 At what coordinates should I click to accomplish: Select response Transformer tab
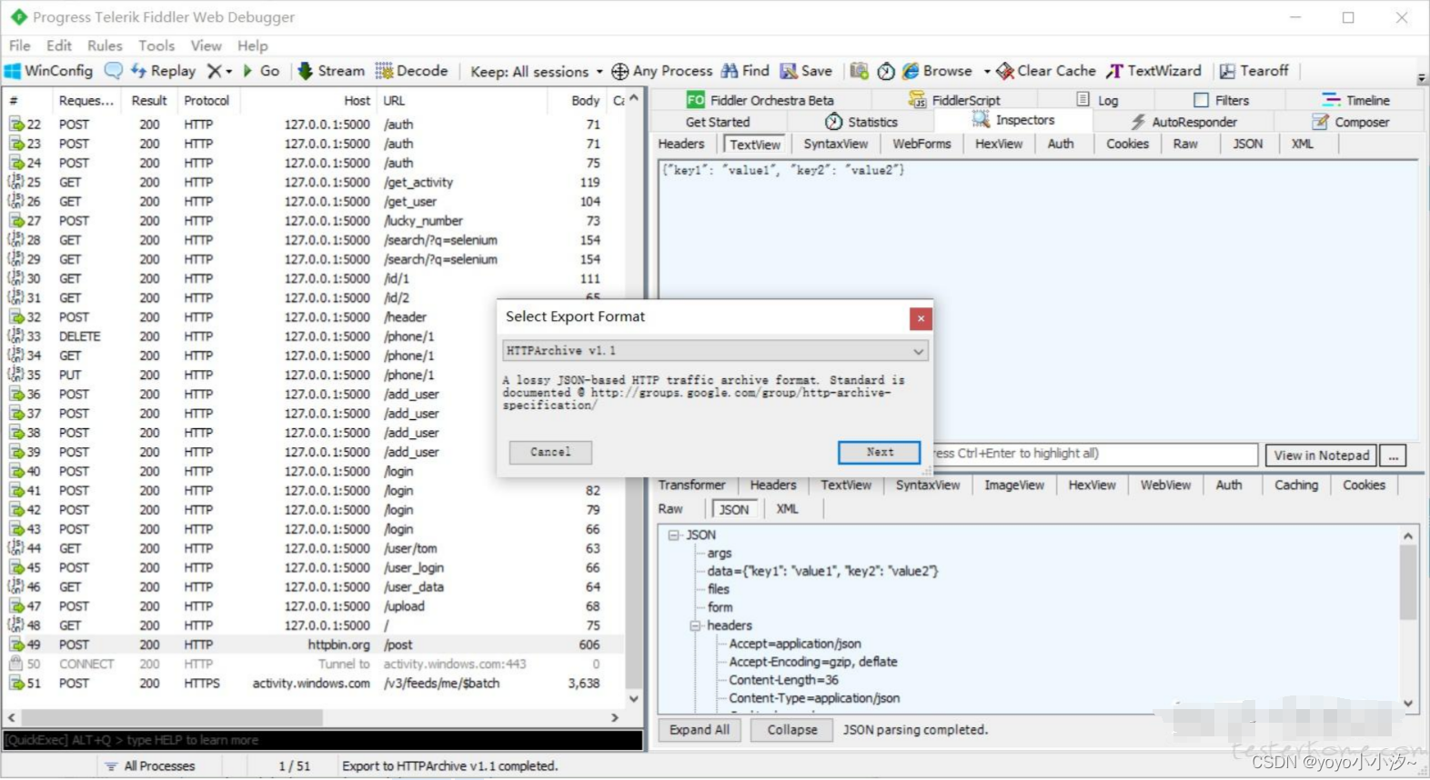tap(691, 485)
